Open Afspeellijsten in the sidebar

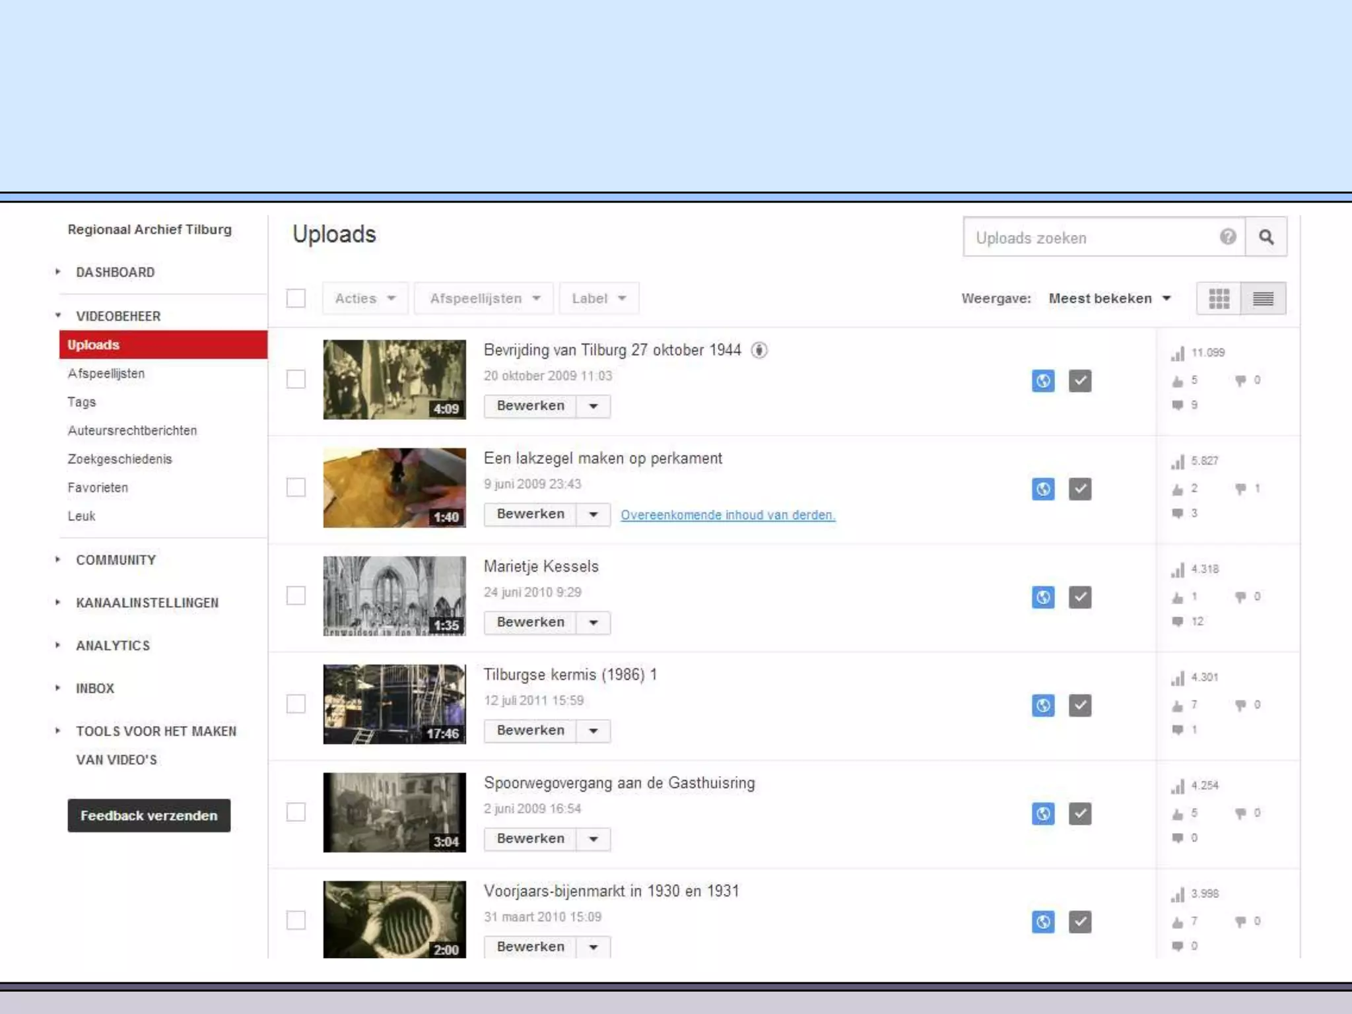(x=106, y=374)
